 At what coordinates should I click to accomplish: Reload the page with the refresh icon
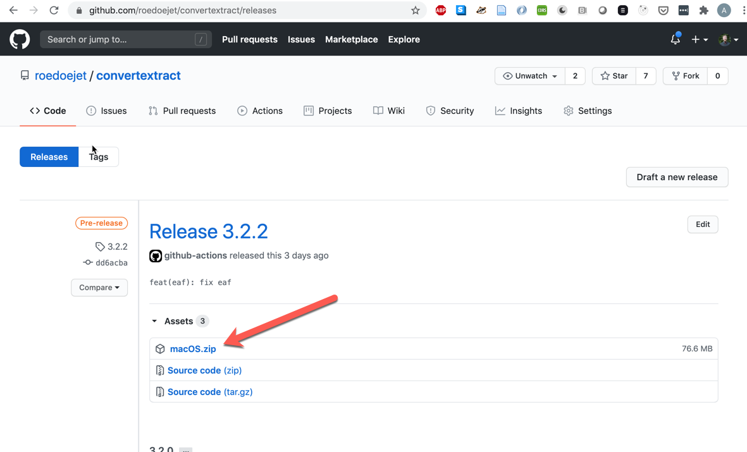(54, 10)
